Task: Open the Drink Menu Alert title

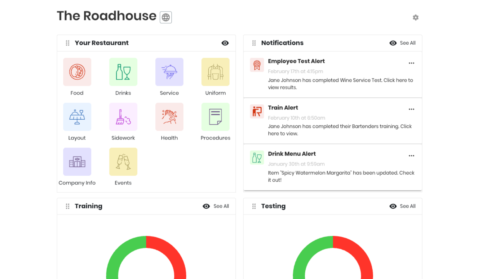Action: pyautogui.click(x=292, y=154)
